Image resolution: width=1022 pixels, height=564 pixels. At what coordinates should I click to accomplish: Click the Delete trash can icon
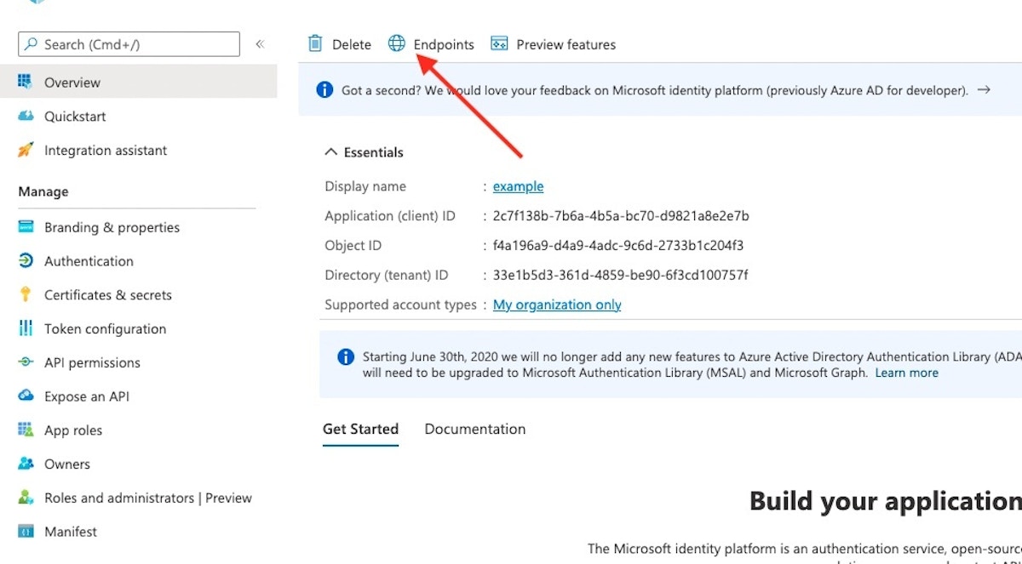click(315, 44)
